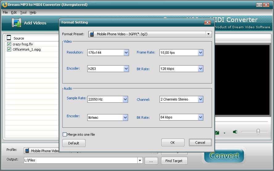Click the mobile phone icon in Format Preset
The height and width of the screenshot is (171, 274).
tap(92, 34)
